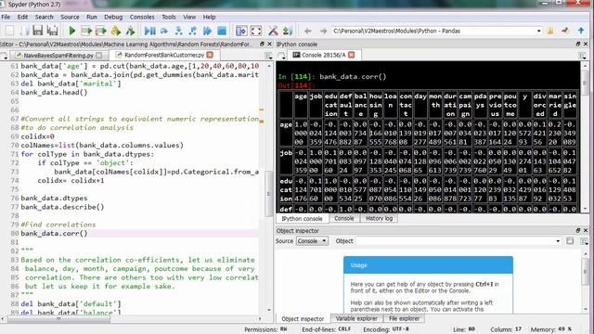Viewport: 594px width, 334px height.
Task: Browse for a working directory folder
Action: pos(550,31)
